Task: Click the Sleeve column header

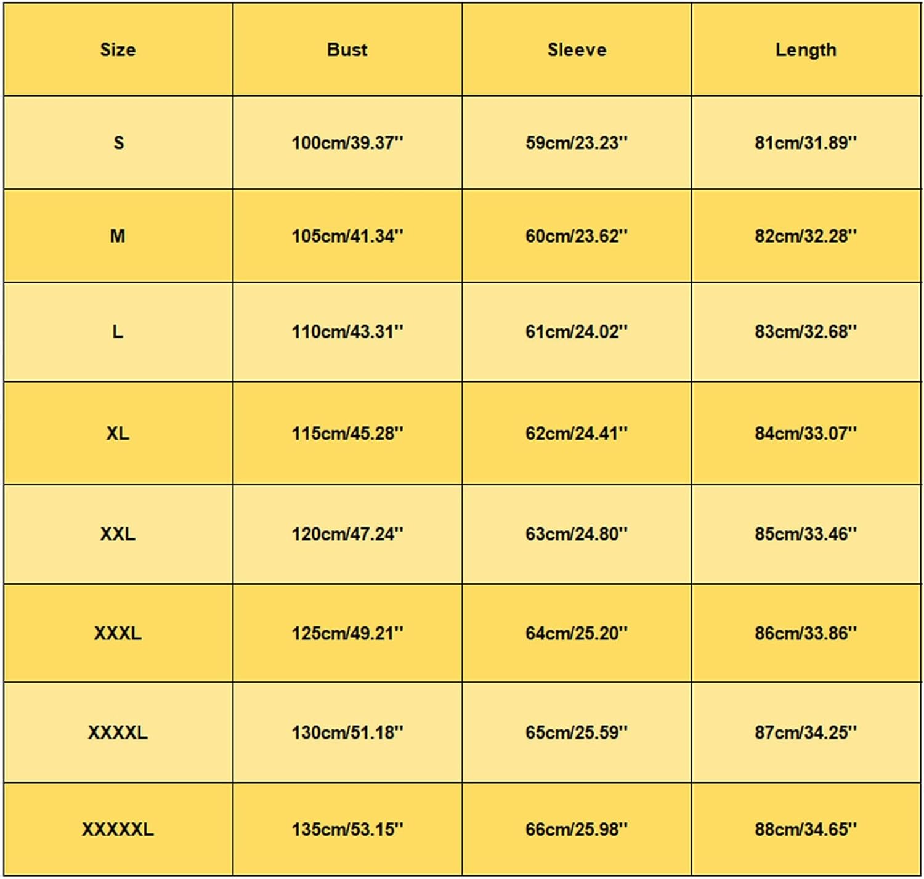Action: (x=577, y=50)
